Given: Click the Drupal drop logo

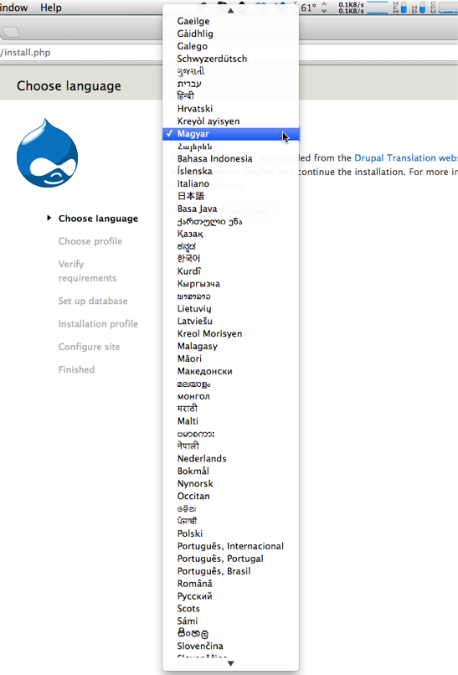Looking at the screenshot, I should 48,152.
